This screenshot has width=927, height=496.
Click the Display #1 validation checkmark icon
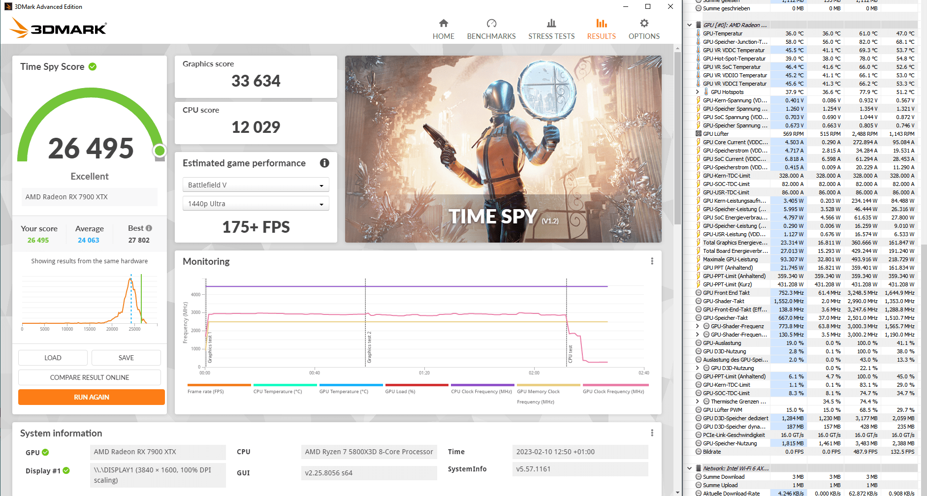66,470
